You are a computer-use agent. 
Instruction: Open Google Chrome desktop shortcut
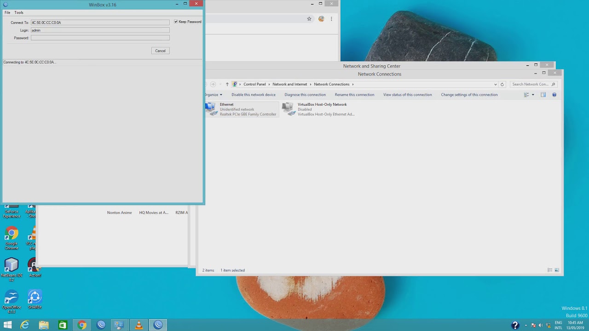pos(12,239)
